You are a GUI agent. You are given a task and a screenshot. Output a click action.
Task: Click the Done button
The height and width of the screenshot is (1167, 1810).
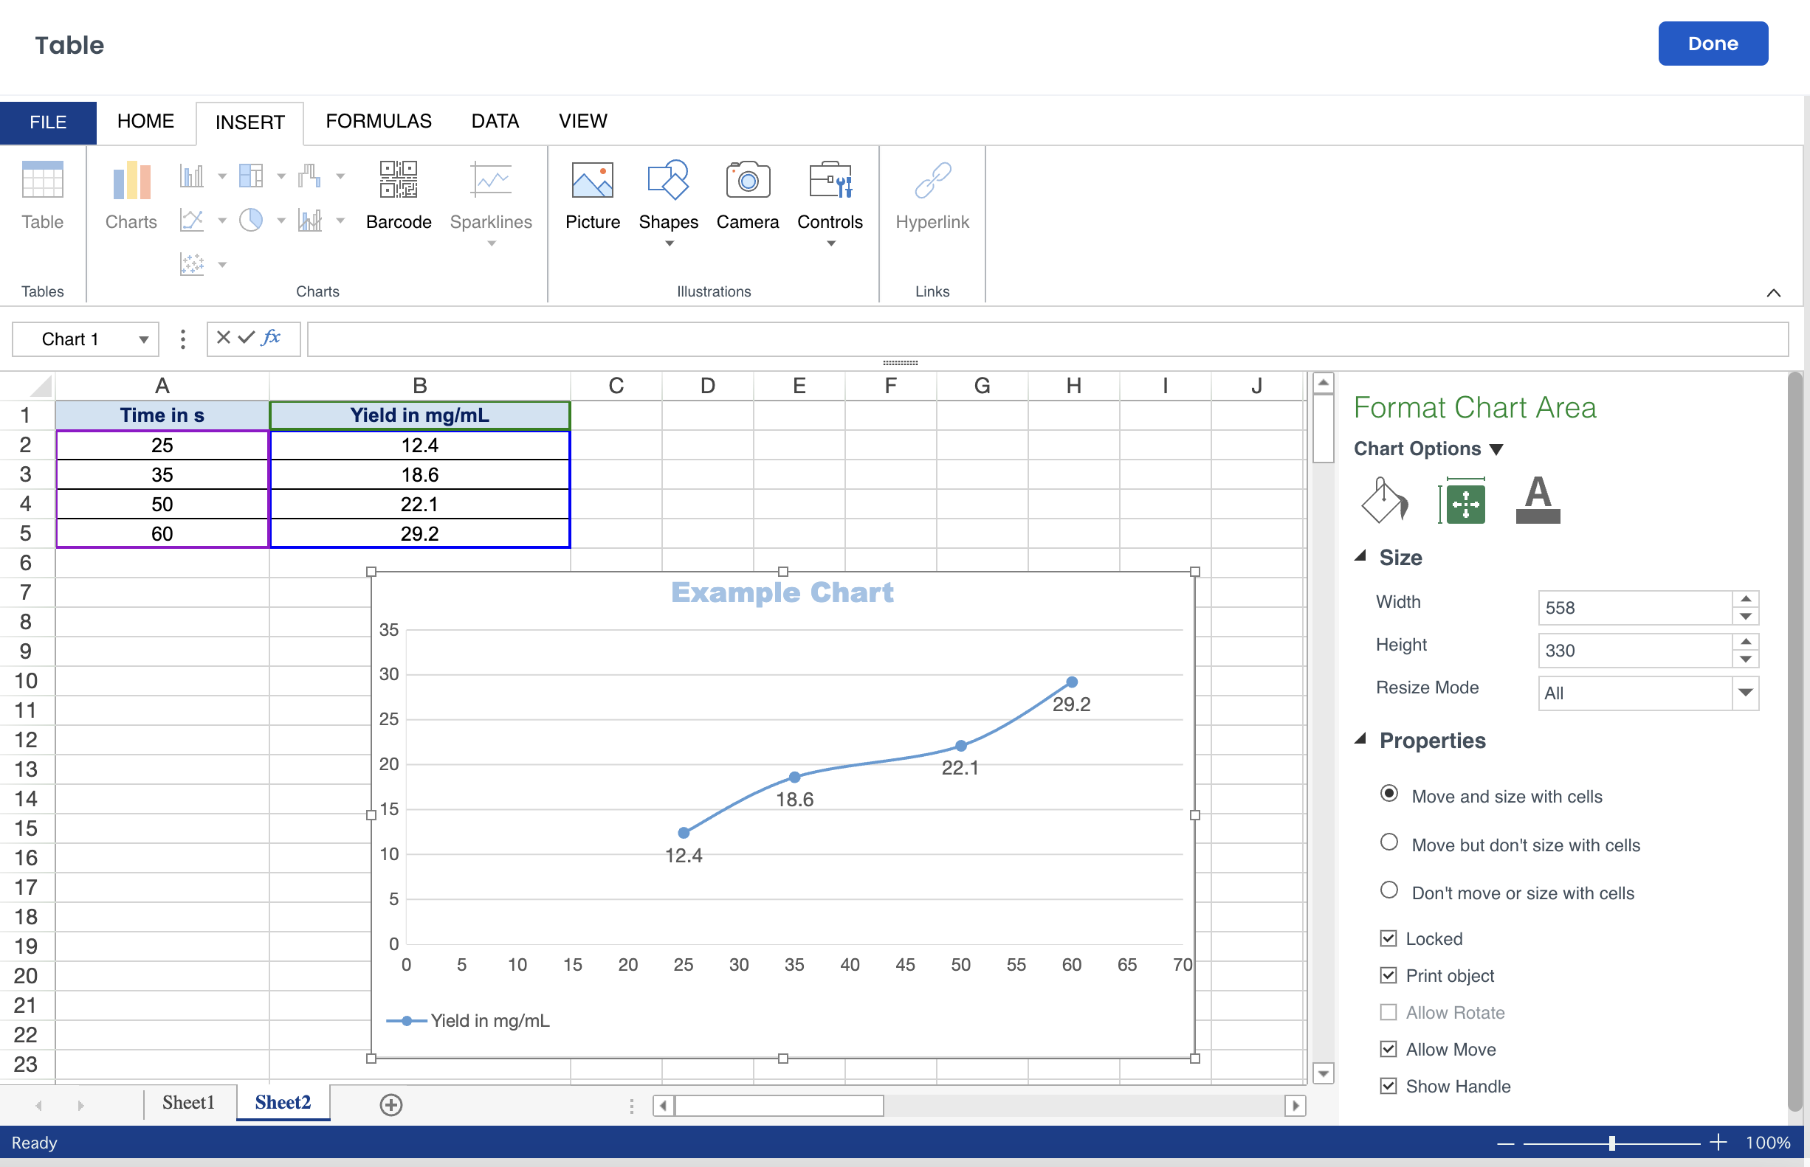(x=1712, y=44)
